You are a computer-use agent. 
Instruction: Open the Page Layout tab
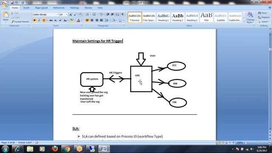(x=41, y=8)
